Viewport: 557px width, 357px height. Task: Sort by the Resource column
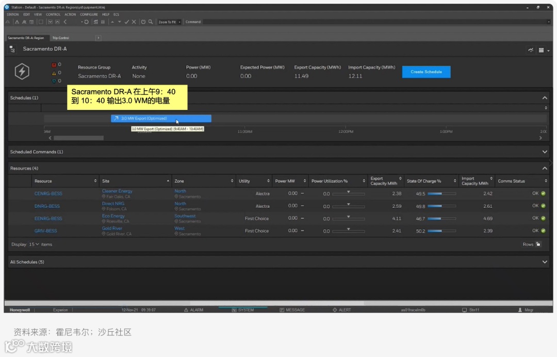click(x=64, y=181)
